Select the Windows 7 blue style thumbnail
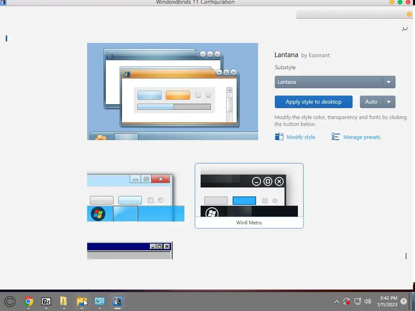Screen dimensions: 415x311 pyautogui.click(x=135, y=198)
